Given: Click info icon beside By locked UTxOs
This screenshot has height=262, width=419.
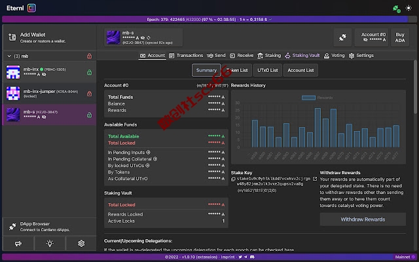Looking at the screenshot, I should coord(147,166).
